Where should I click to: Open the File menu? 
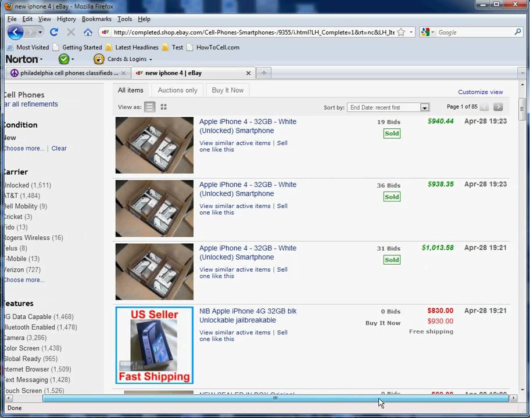pyautogui.click(x=12, y=19)
